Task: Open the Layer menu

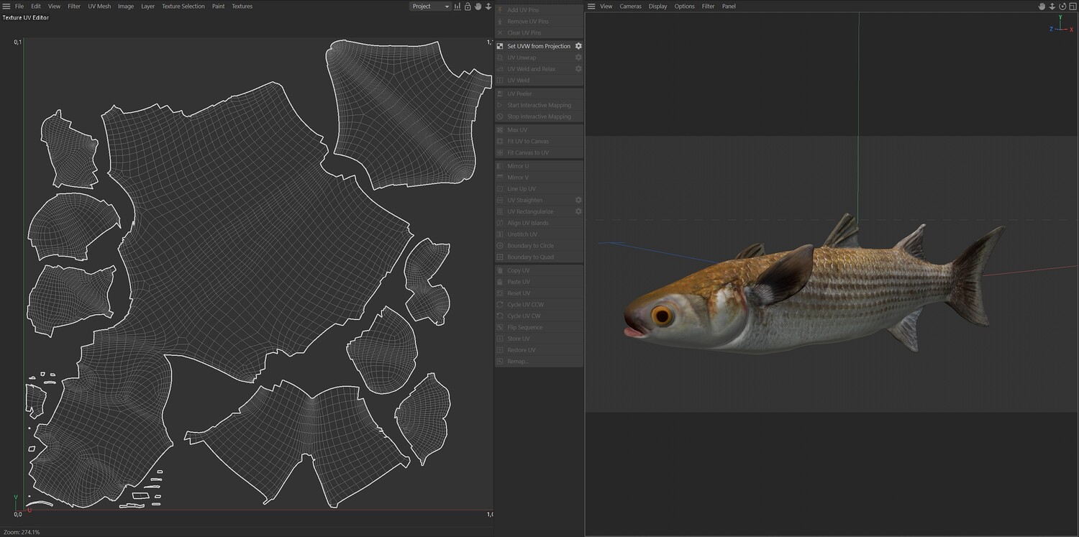Action: tap(147, 6)
